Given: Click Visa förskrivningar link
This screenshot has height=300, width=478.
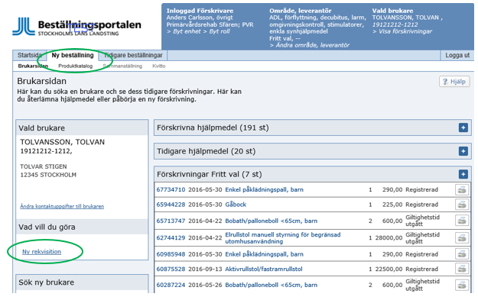Looking at the screenshot, I should 402,31.
